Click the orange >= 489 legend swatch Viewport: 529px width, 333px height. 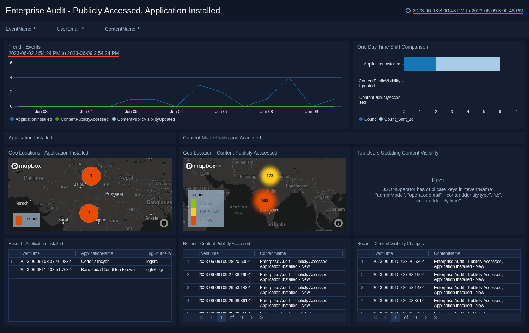point(194,220)
